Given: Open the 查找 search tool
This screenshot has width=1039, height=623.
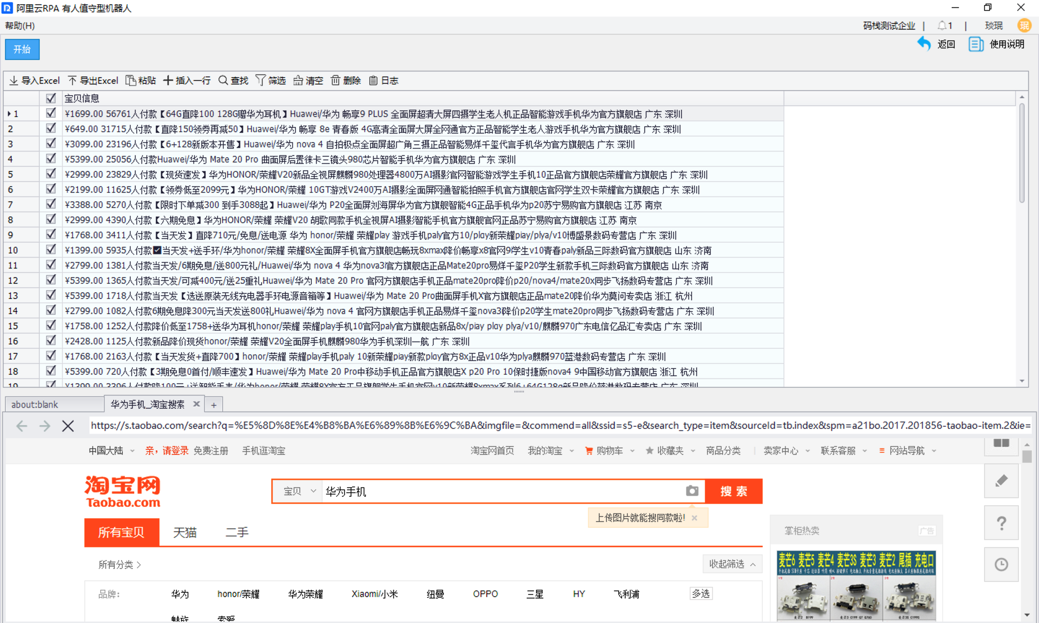Looking at the screenshot, I should click(x=233, y=80).
